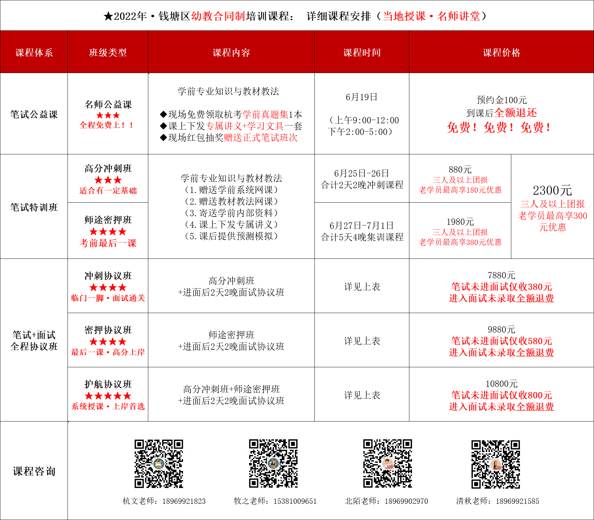Viewport: 594px width, 520px height.
Task: Click the four stars under 密押协议班
Action: point(108,341)
